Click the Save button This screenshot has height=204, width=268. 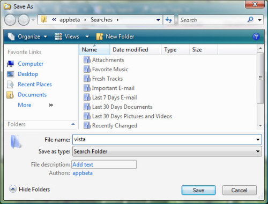(x=198, y=190)
